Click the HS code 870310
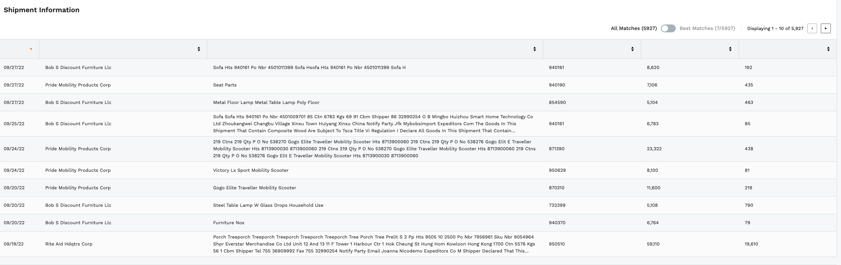Image resolution: width=841 pixels, height=265 pixels. click(556, 188)
